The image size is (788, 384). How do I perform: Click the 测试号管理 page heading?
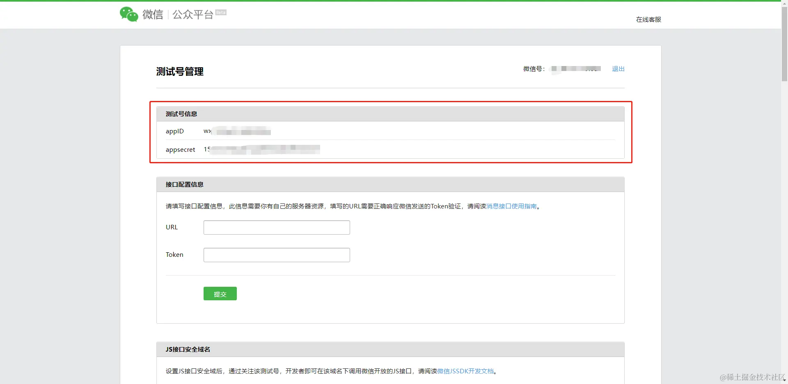pos(179,72)
